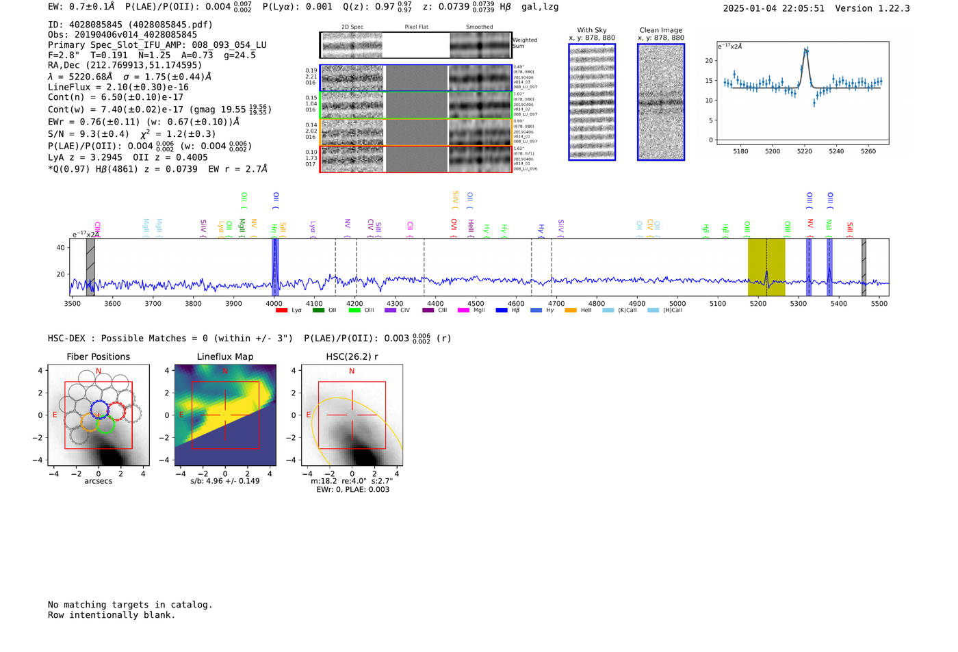
Task: Select the Weighted Sum 2D spectrum strip
Action: point(416,45)
